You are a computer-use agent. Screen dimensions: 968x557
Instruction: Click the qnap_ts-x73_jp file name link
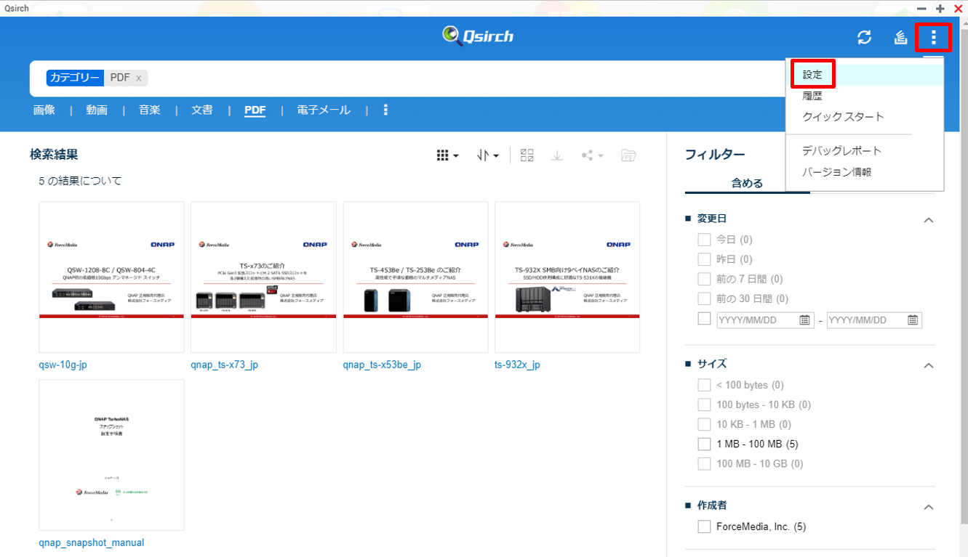[x=224, y=365]
